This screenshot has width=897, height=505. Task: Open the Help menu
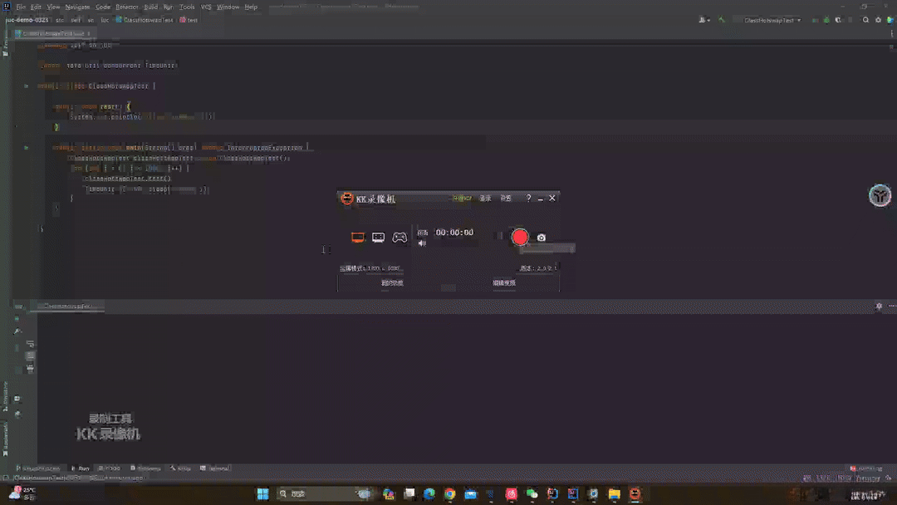[251, 7]
